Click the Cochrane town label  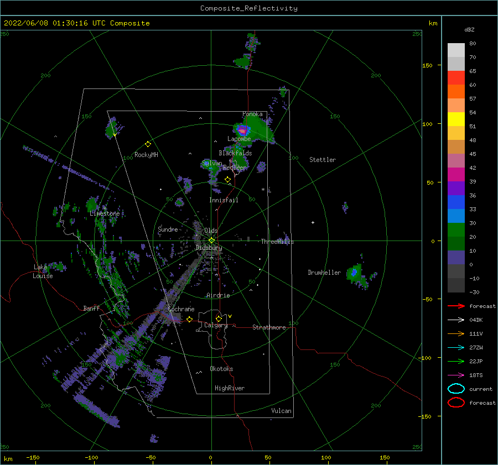[x=181, y=309]
